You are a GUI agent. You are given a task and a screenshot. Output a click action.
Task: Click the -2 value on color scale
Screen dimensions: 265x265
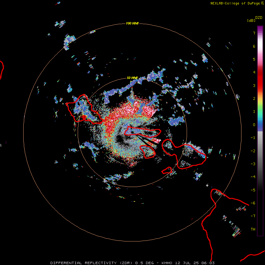click(x=253, y=151)
